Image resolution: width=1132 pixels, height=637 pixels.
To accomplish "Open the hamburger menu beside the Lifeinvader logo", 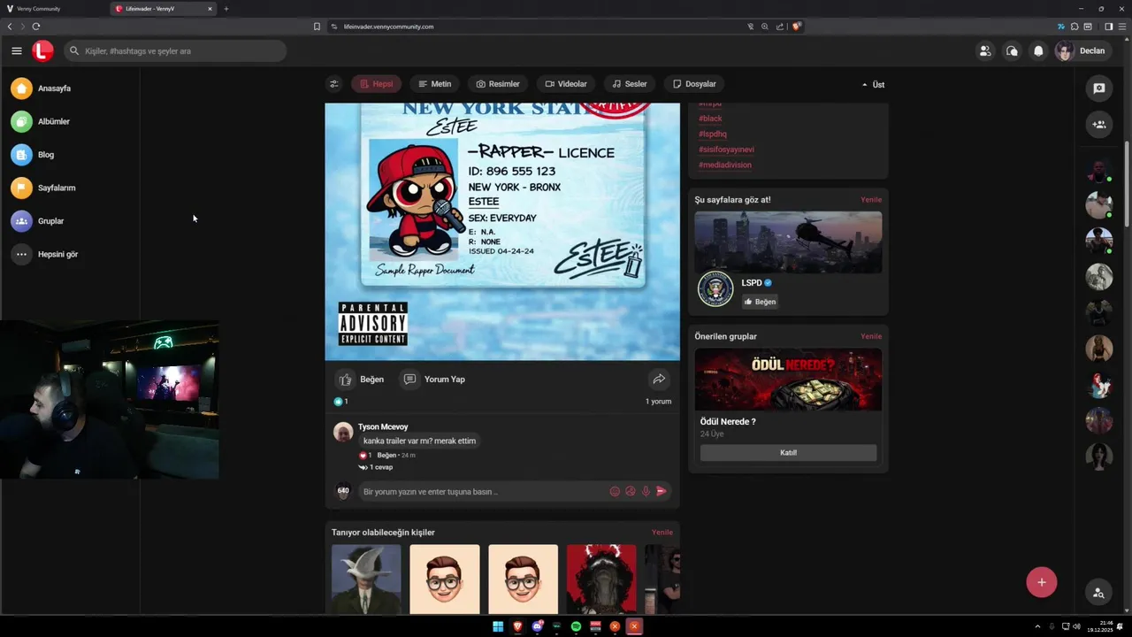I will [x=17, y=50].
